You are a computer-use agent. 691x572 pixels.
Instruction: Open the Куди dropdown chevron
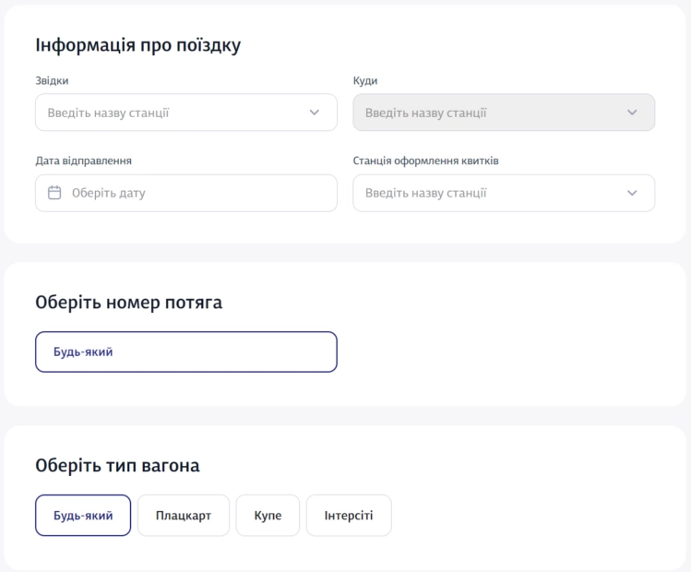click(x=632, y=113)
